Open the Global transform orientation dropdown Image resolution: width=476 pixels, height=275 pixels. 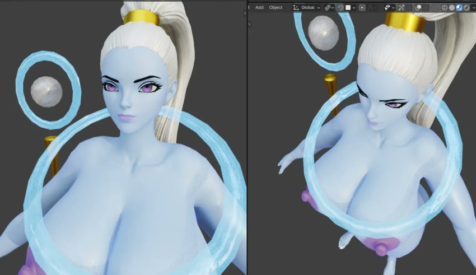point(307,8)
